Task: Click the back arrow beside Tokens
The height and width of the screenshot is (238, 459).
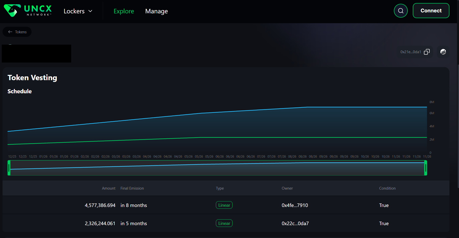Action: coord(10,32)
